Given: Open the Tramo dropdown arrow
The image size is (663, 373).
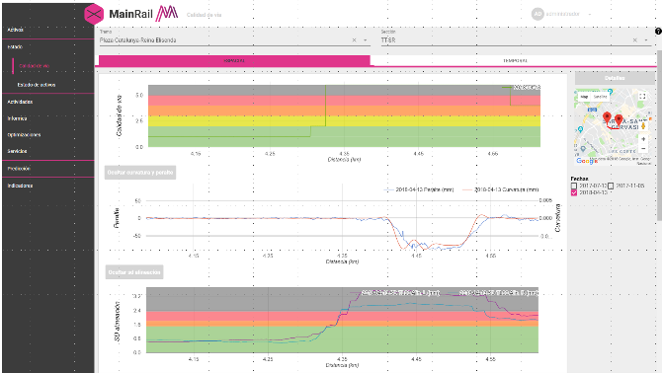Looking at the screenshot, I should (x=366, y=40).
